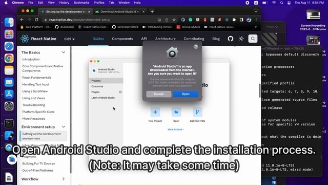Launch Safari from the Dock

[9, 46]
